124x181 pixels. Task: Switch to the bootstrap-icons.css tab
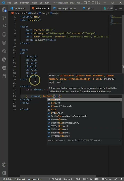click(66, 9)
